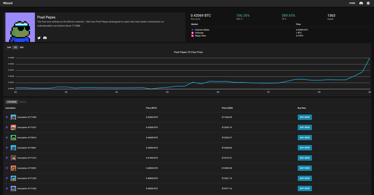374x195 pixels.
Task: Click the Ordswap market icon
Action: tap(192, 33)
